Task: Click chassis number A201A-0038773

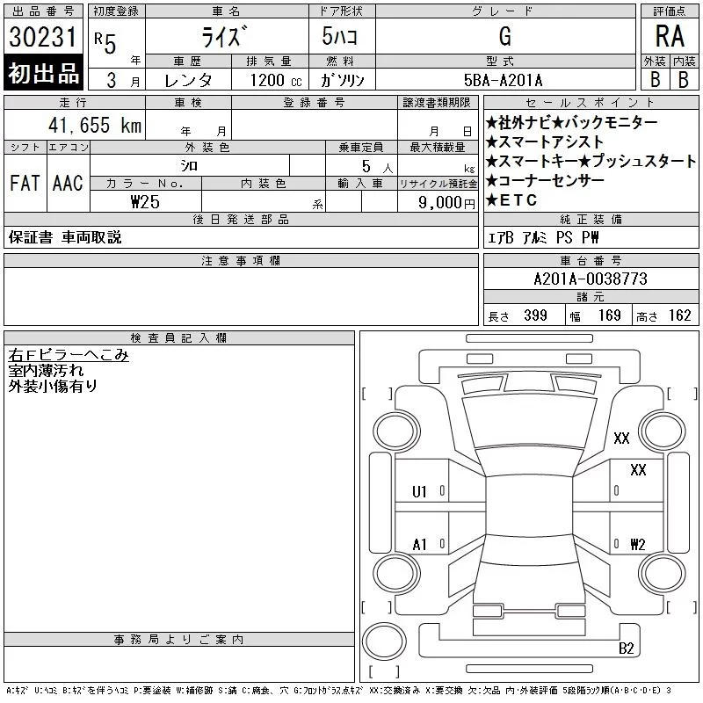Action: tap(590, 279)
